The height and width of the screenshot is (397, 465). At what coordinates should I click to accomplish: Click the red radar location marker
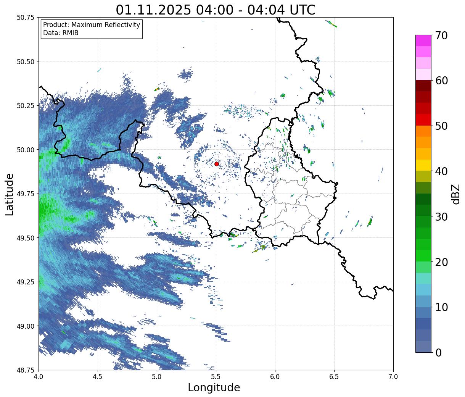tap(216, 164)
